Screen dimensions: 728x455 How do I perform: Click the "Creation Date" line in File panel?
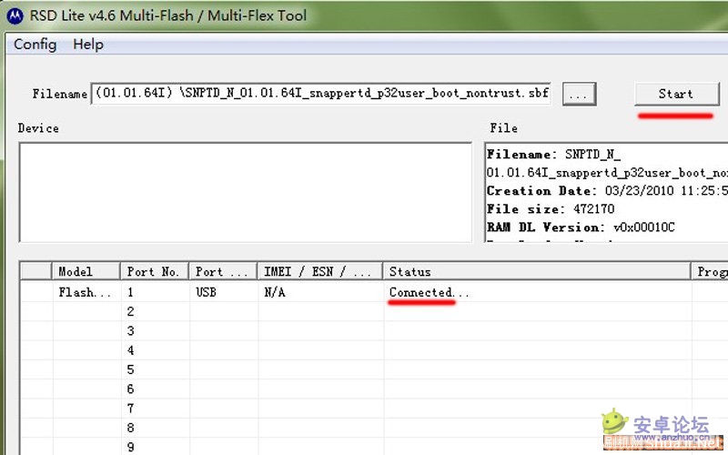[x=607, y=191]
